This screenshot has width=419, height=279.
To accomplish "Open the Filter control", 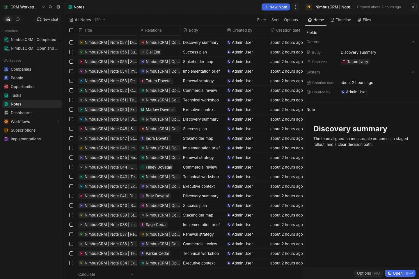I will (x=262, y=20).
